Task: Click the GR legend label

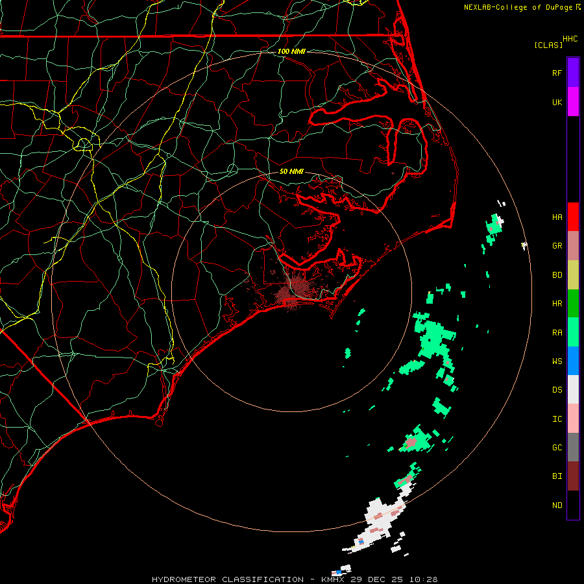Action: click(557, 246)
